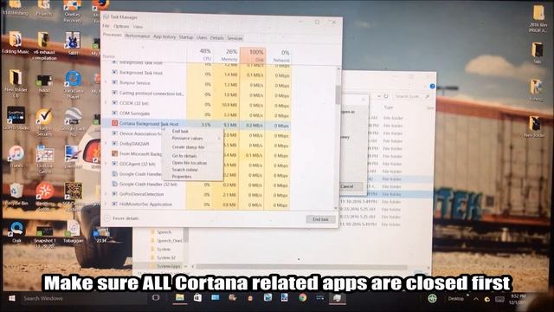Open the Google Earth Pro desktop icon

point(73,122)
